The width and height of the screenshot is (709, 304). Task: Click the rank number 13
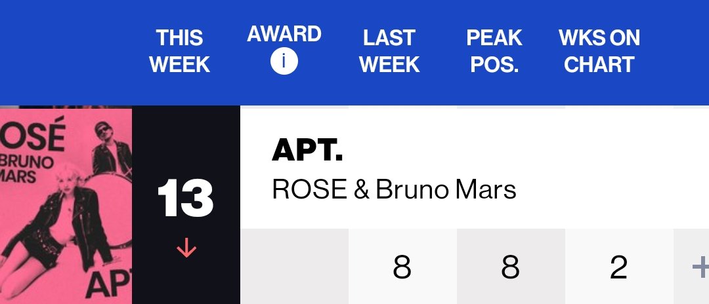[185, 198]
